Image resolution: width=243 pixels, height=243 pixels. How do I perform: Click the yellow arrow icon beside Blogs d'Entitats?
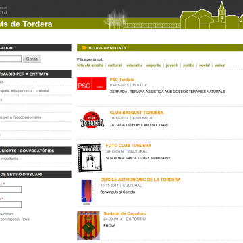pos(84,48)
